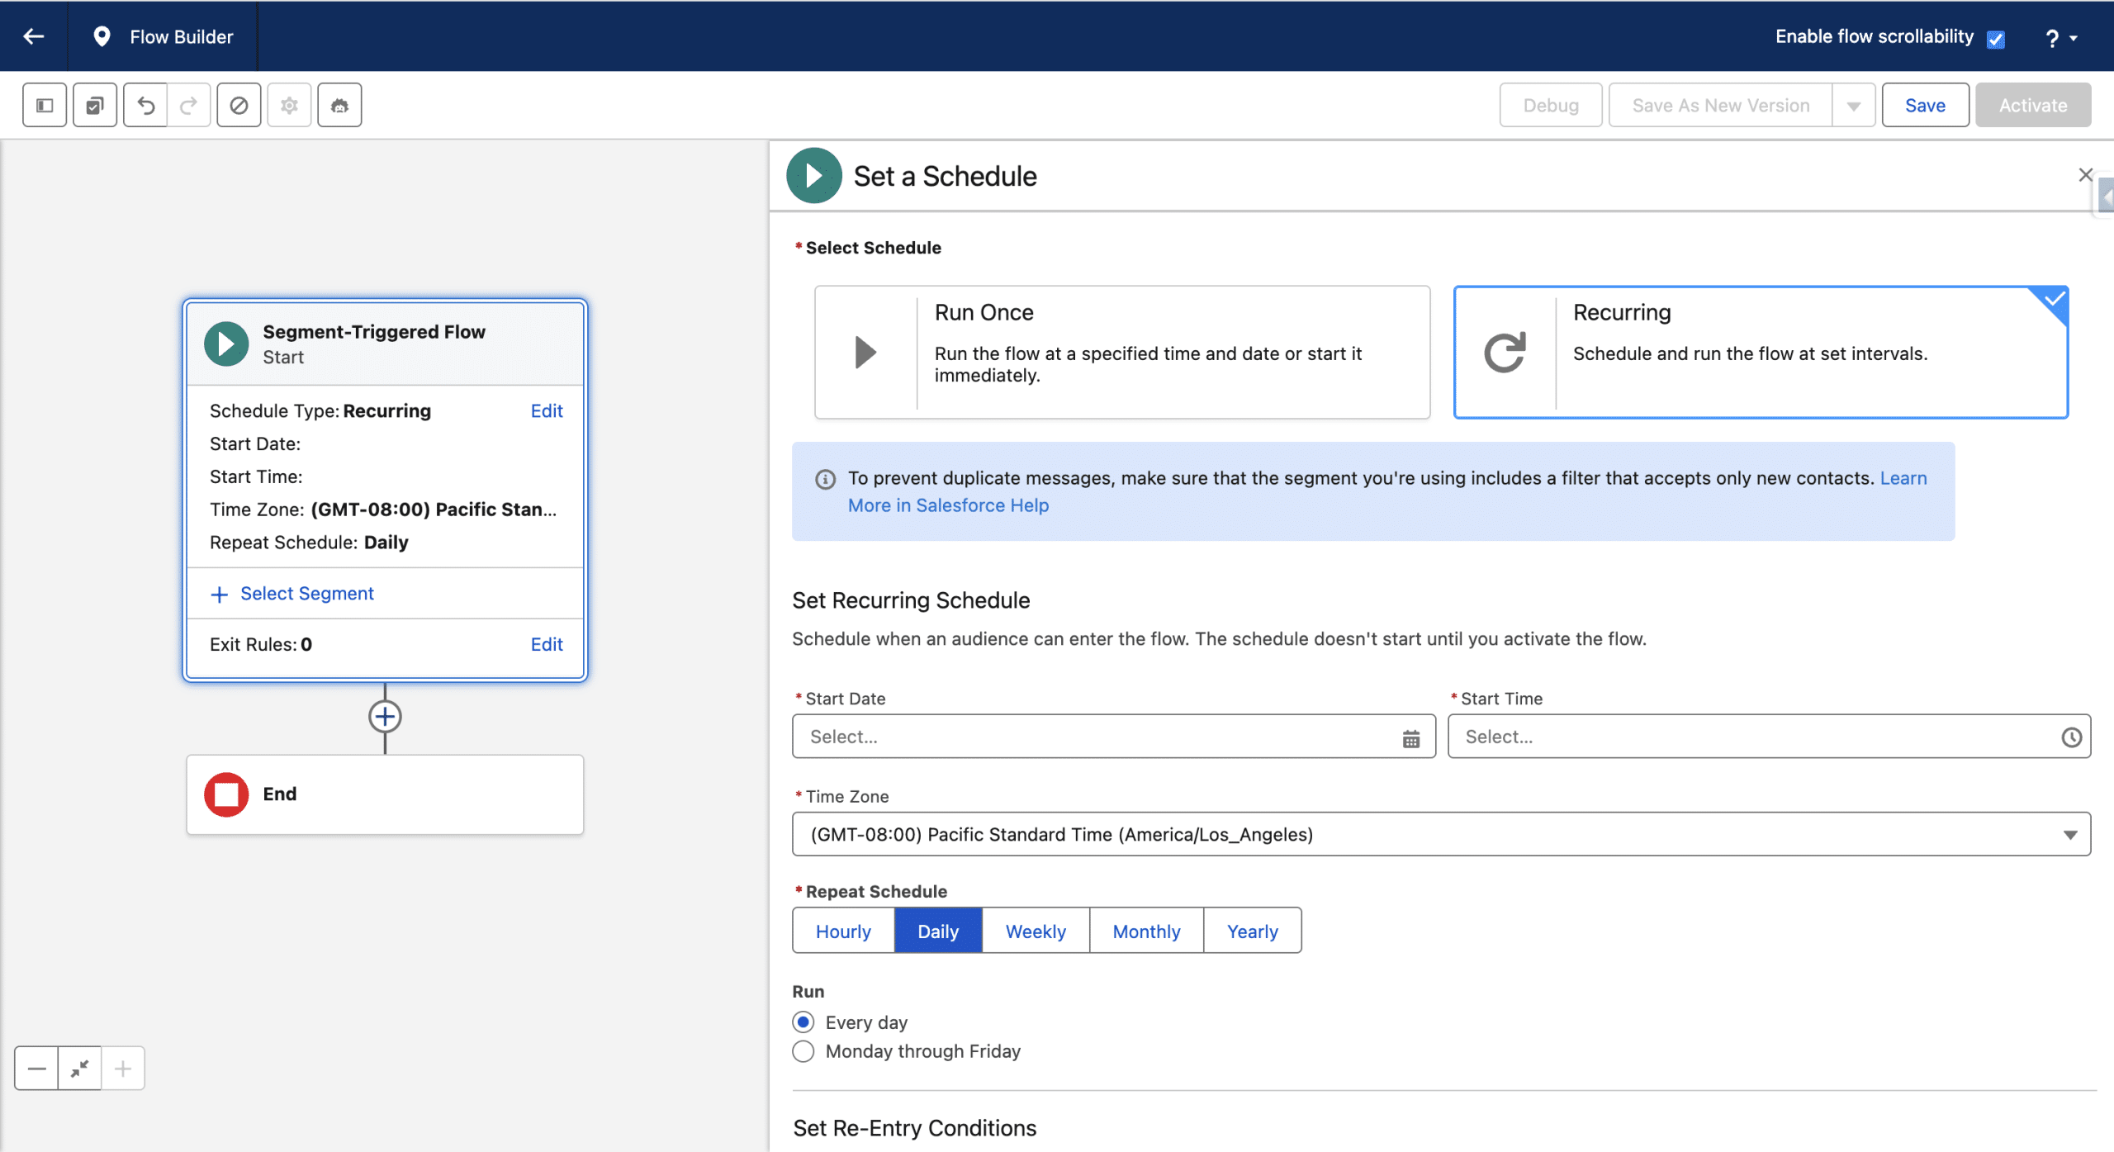Click the Select Segment link
This screenshot has height=1152, width=2114.
[x=306, y=593]
